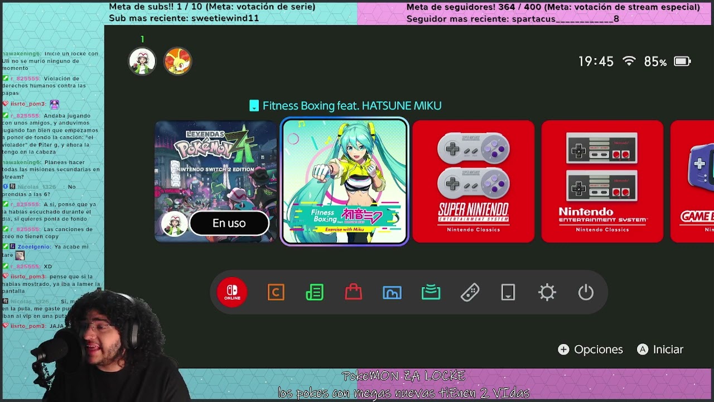This screenshot has width=714, height=402.
Task: Click the Iniciar button
Action: [660, 350]
